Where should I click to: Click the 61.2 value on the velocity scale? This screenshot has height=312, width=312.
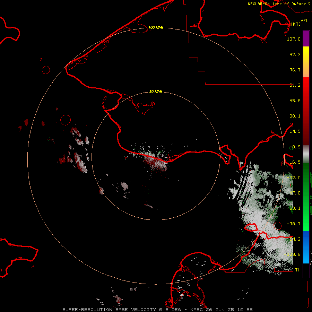[x=295, y=85]
